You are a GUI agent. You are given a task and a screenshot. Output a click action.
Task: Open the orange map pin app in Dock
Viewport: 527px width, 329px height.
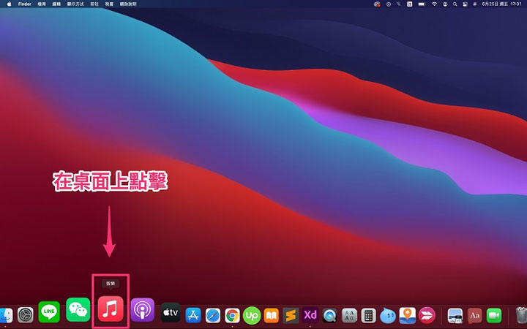tap(408, 315)
